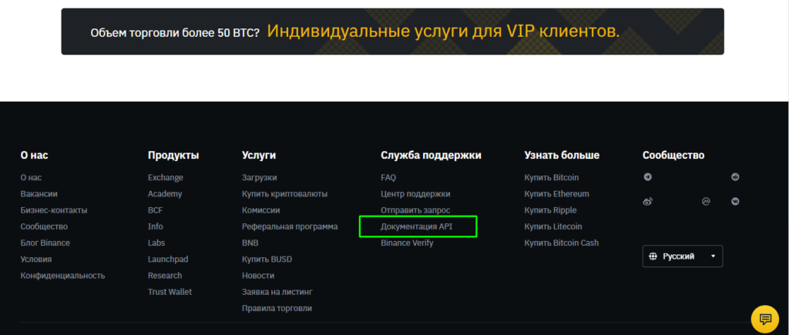The image size is (789, 335).
Task: Open the CoinMarketCap community icon
Action: click(x=706, y=201)
